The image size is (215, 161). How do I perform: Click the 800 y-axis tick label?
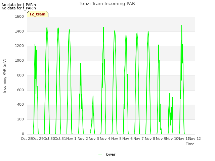pyautogui.click(x=20, y=75)
